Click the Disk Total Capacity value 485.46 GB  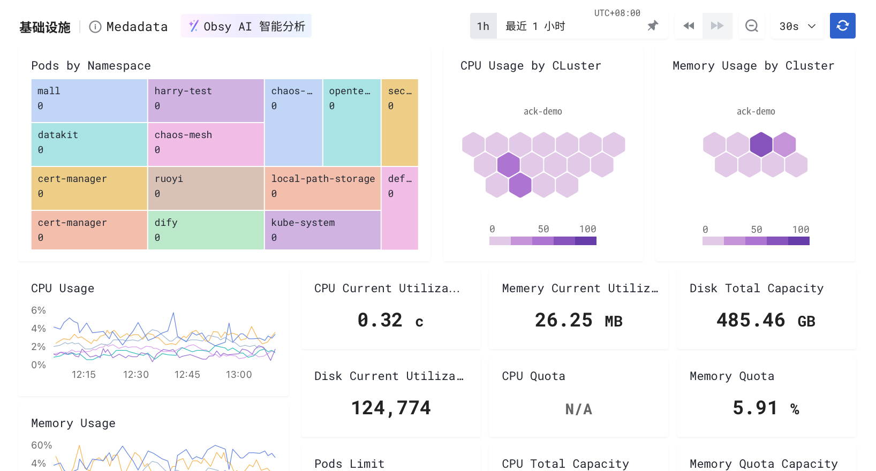click(766, 321)
